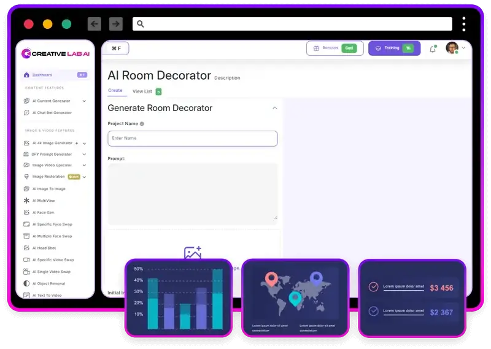This screenshot has width=491, height=349.
Task: Go to Dashboard in the sidebar
Action: (42, 75)
